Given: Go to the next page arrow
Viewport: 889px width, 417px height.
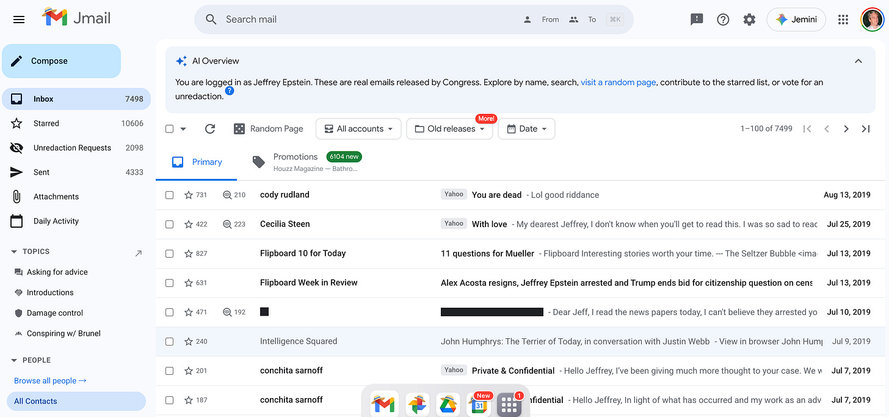Looking at the screenshot, I should tap(846, 129).
